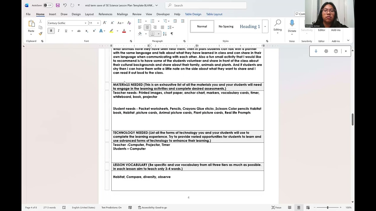Open dictation help question mark
The height and width of the screenshot is (211, 376).
(336, 51)
